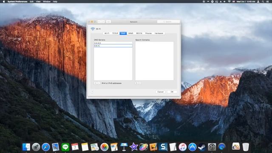Add a DNS server with plus button
272x153 pixels.
click(x=95, y=83)
